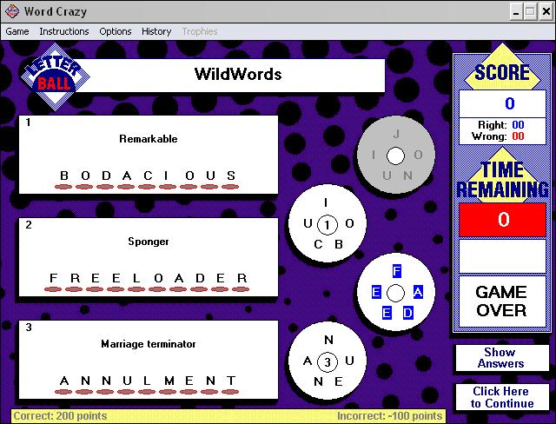Click the red time remaining box
The height and width of the screenshot is (424, 556).
tap(502, 220)
